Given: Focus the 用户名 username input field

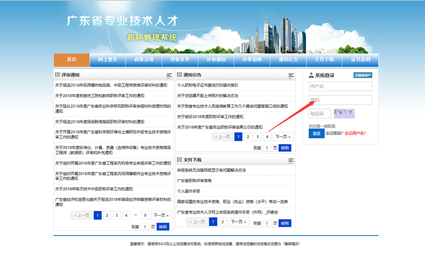Looking at the screenshot, I should pyautogui.click(x=340, y=86).
